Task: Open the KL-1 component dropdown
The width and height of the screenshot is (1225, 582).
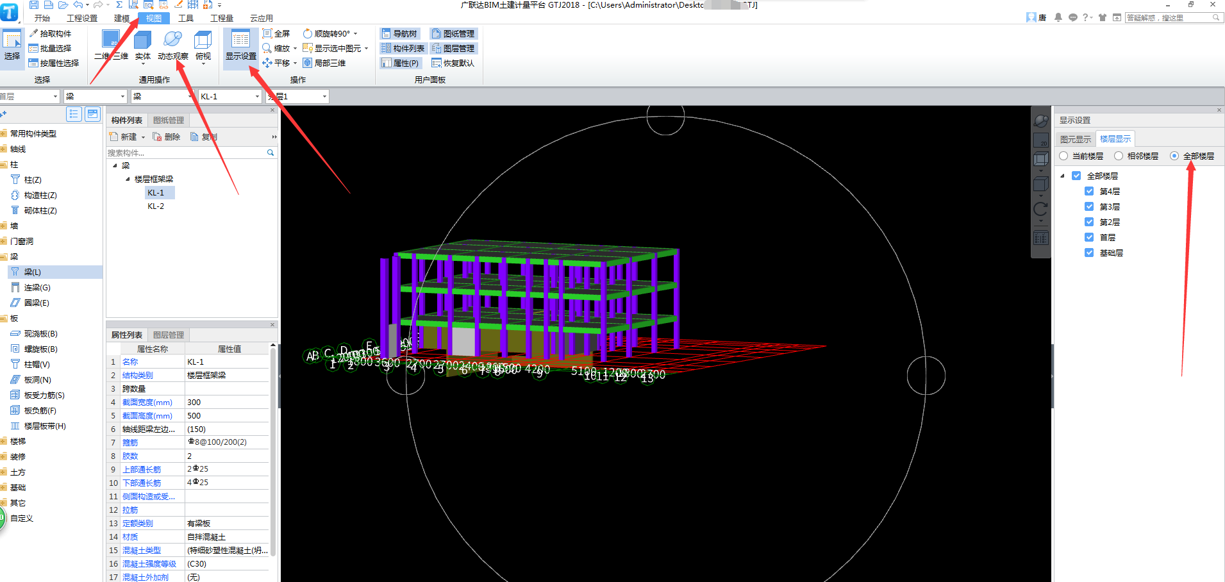Action: 257,96
